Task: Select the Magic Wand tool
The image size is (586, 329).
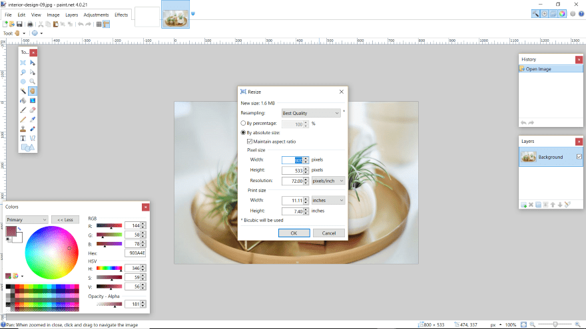Action: 23,90
